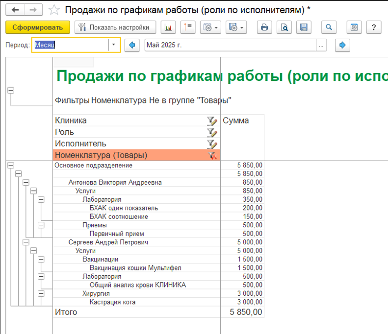388x334 pixels.
Task: Go forward with the right arrow button
Action: coord(33,10)
